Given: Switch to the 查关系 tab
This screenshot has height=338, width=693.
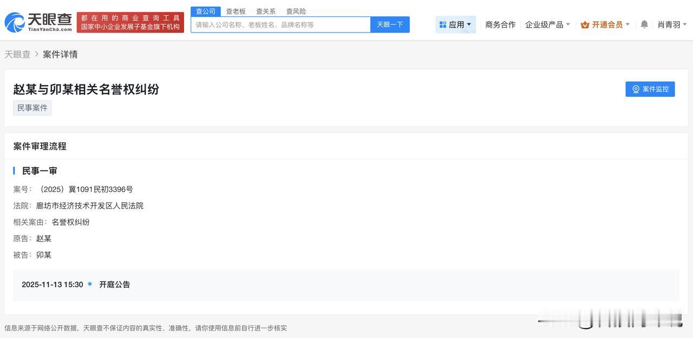Looking at the screenshot, I should coord(266,11).
